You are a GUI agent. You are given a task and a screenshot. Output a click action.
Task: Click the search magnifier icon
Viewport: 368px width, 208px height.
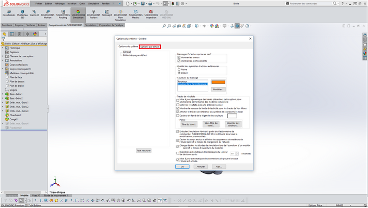[x=335, y=4]
